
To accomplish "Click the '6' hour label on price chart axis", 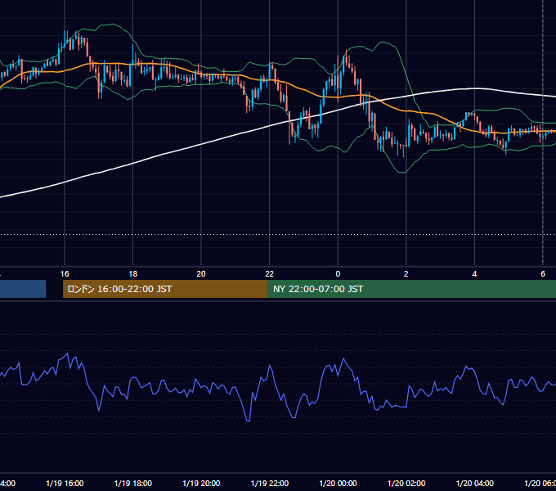I will tap(543, 274).
